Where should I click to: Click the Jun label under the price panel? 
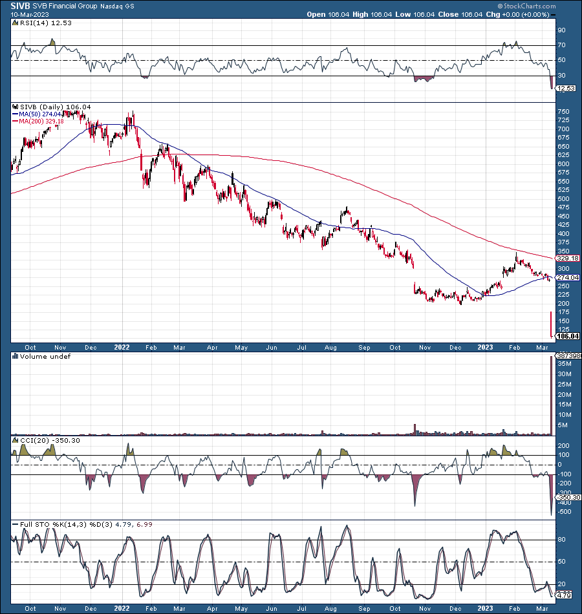[x=272, y=347]
